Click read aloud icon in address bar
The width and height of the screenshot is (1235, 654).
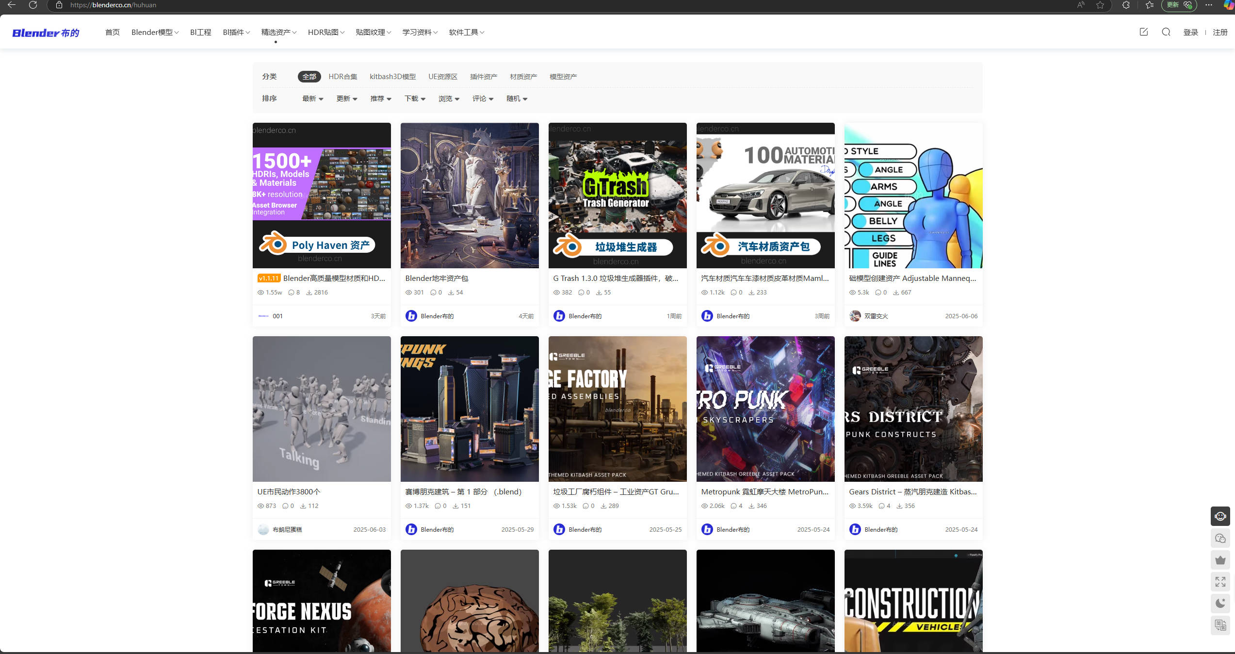1081,5
